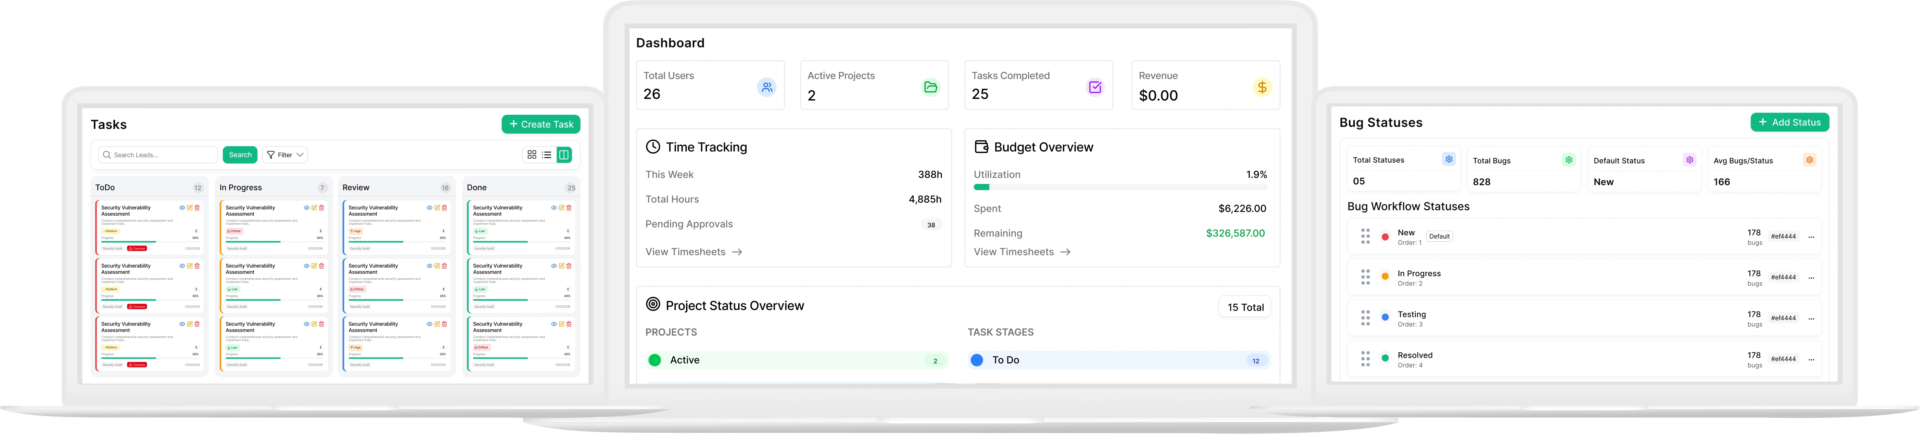
Task: Click the Bug Workflow Statuses heading
Action: point(1408,207)
